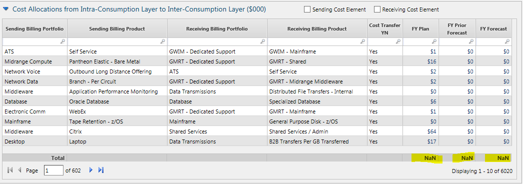Enable the Receiving Cost Element checkbox
The width and height of the screenshot is (523, 184).
pos(377,9)
